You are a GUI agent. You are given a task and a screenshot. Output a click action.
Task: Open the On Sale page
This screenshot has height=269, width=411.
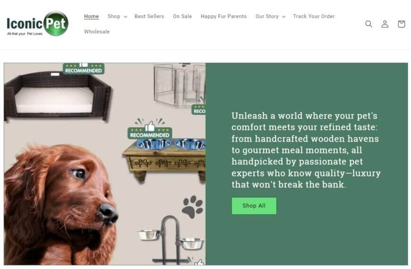pyautogui.click(x=182, y=16)
